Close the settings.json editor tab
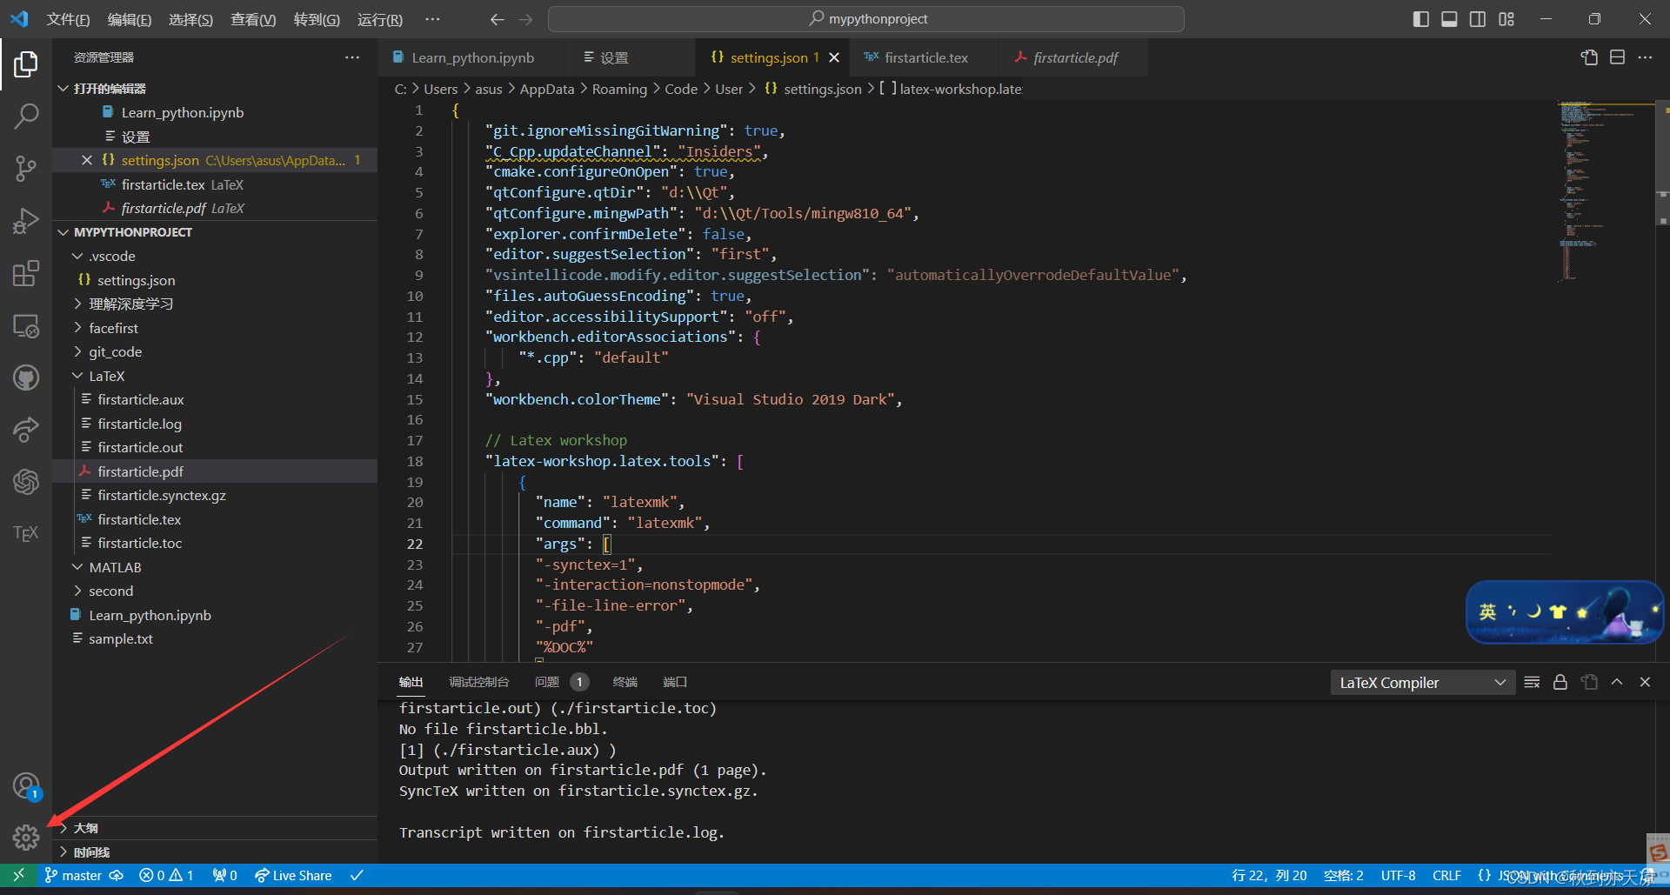Viewport: 1670px width, 895px height. (x=834, y=57)
